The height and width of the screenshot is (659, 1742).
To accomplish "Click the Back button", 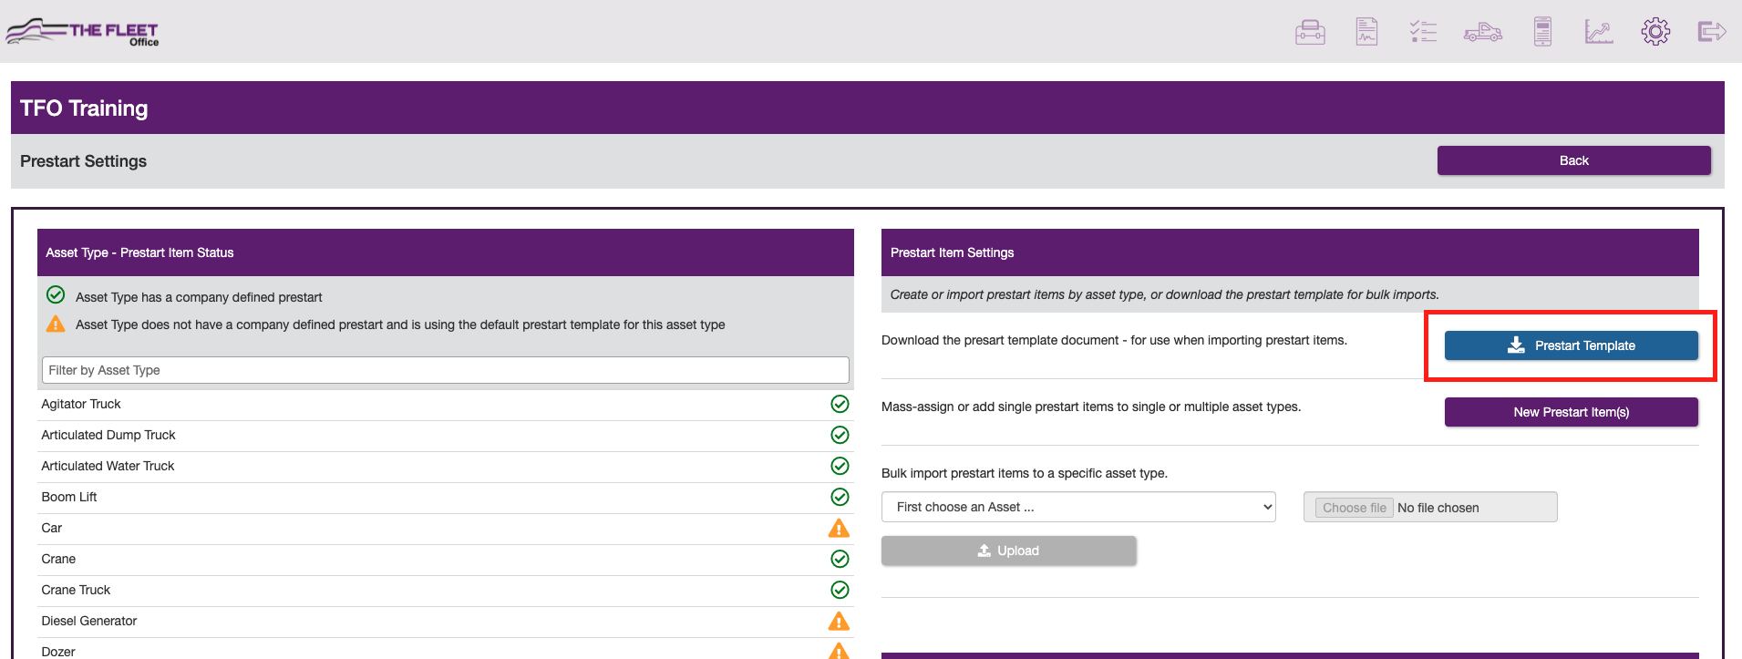I will (x=1573, y=160).
